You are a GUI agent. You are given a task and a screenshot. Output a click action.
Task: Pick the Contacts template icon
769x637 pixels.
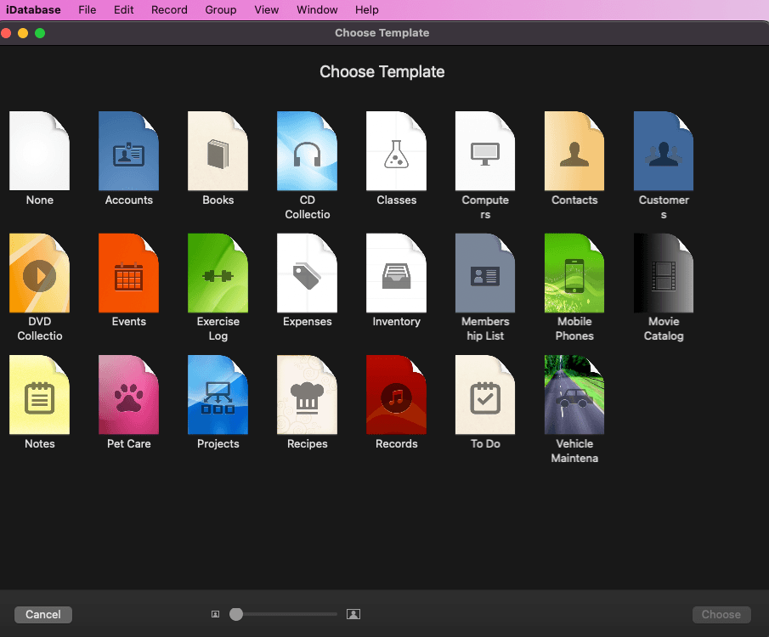[574, 151]
